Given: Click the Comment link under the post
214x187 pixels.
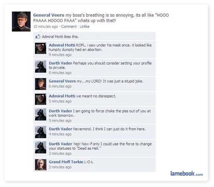Looking at the screenshot, I should [69, 26].
